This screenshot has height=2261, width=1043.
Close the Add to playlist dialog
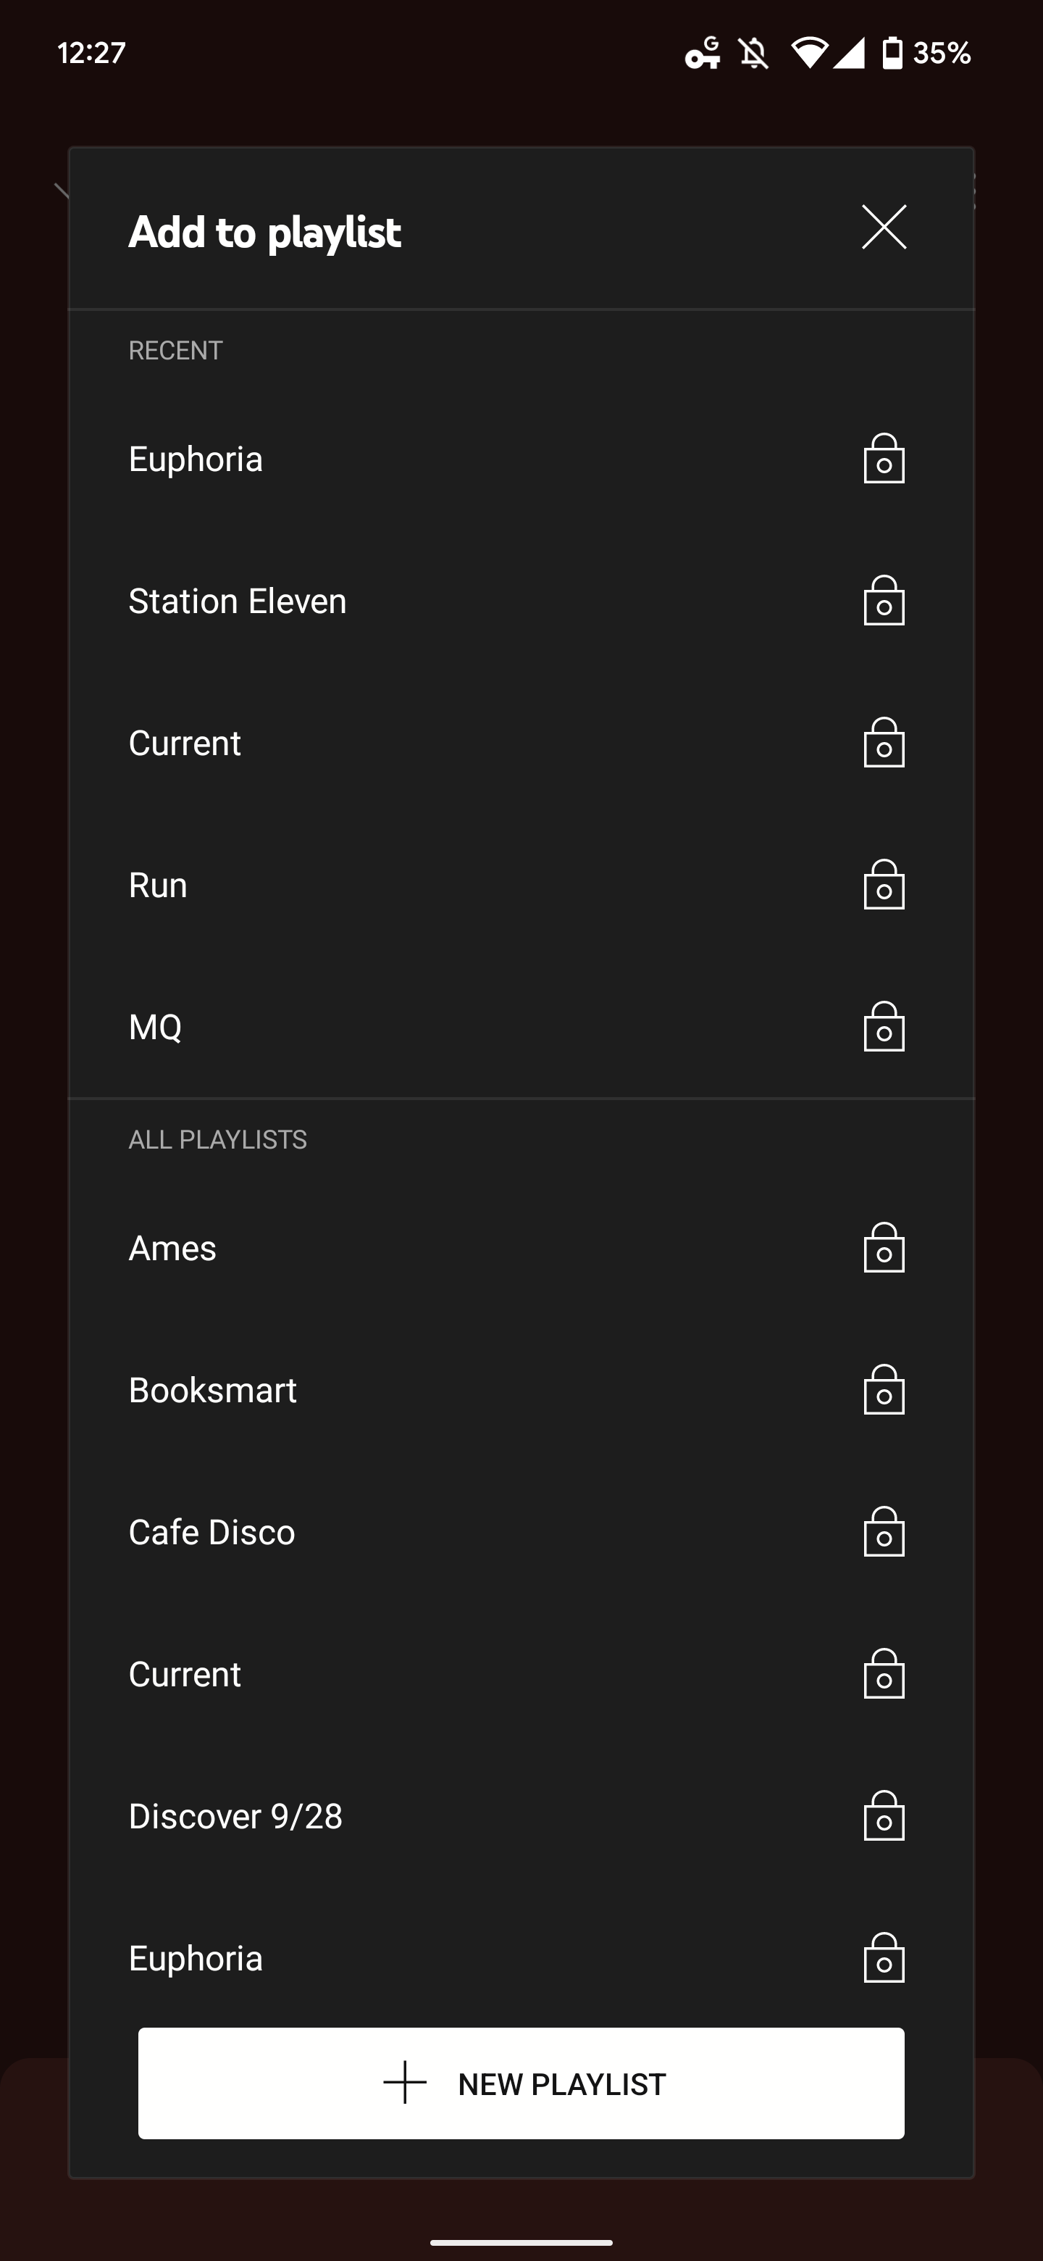click(884, 228)
